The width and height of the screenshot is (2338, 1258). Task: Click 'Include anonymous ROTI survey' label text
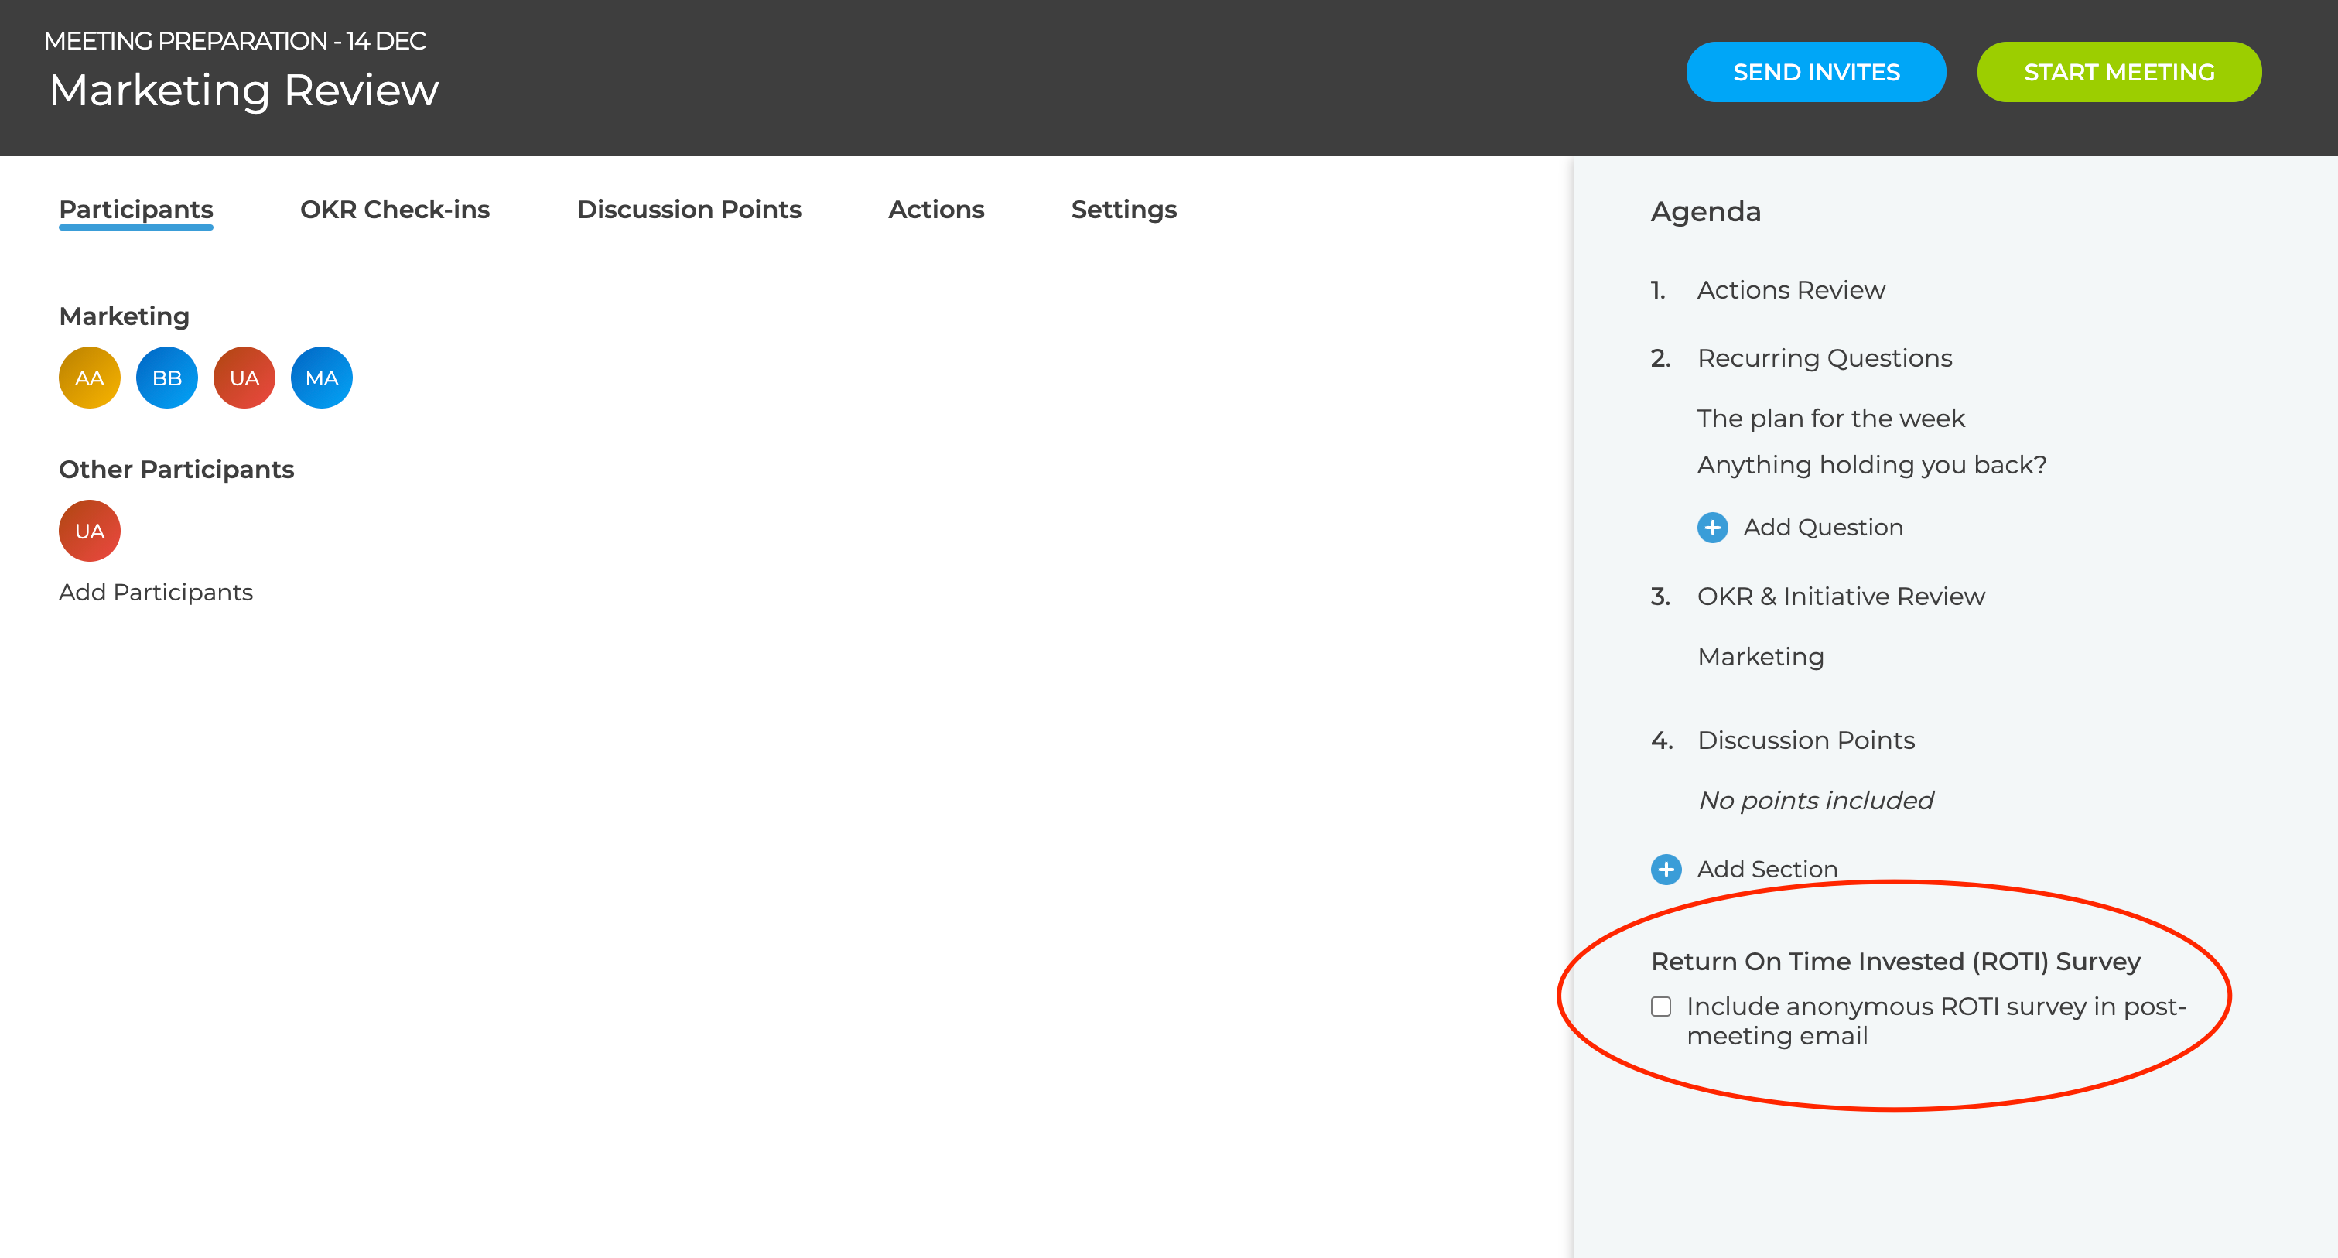point(1936,1021)
